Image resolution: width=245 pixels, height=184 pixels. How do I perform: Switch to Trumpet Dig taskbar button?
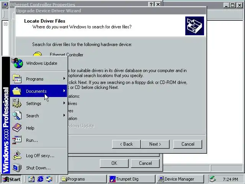[132, 179]
